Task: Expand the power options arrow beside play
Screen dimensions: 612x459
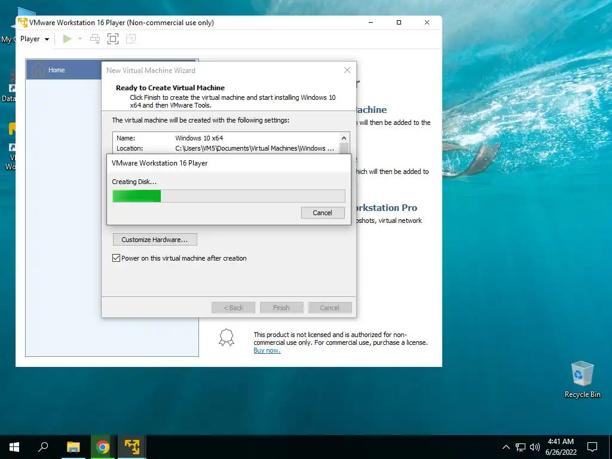Action: (x=80, y=39)
